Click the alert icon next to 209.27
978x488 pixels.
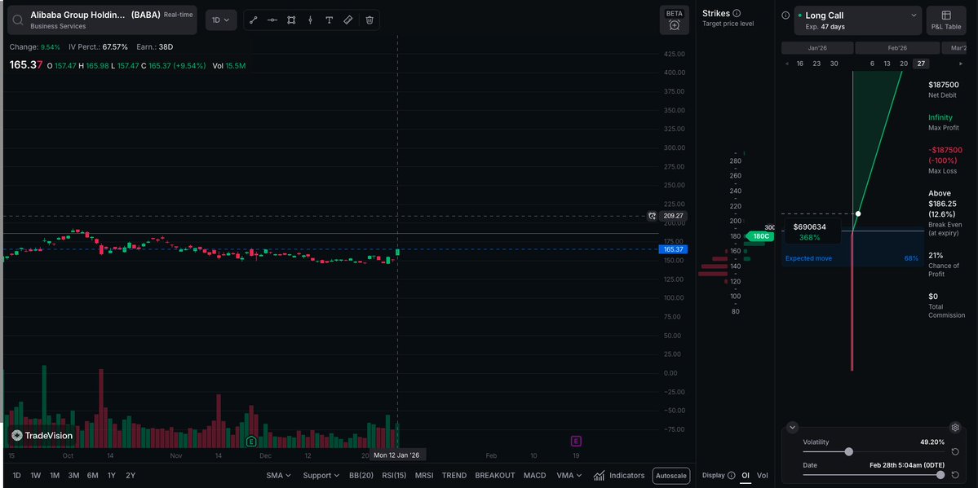point(652,216)
